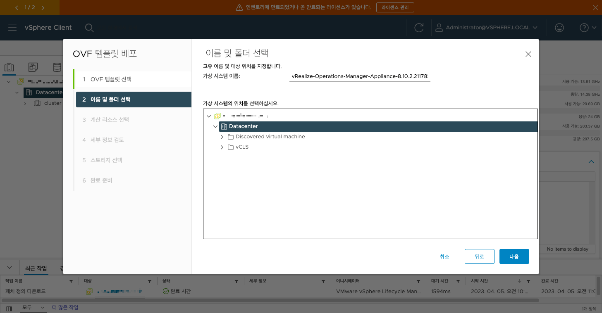Filter the 세부 정보 column
Screen dimensions: 602x313
[323, 281]
